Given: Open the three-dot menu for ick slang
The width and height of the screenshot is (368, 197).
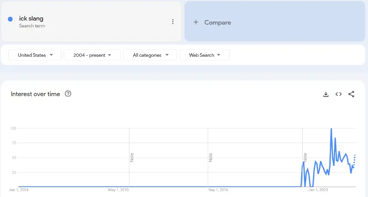Looking at the screenshot, I should pos(173,22).
